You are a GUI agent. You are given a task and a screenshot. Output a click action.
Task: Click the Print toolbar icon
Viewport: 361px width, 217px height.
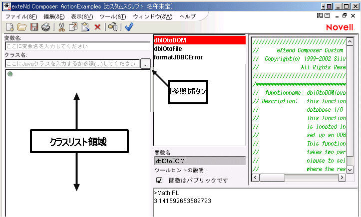pos(46,27)
